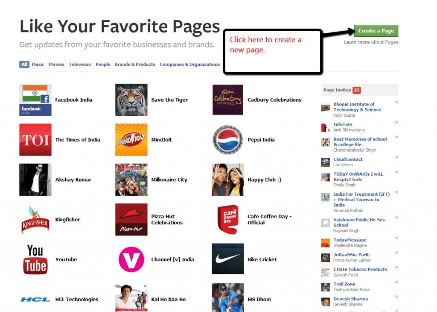Screen dimensions: 437x312
Task: Open Companies & Organizations category
Action: [189, 64]
